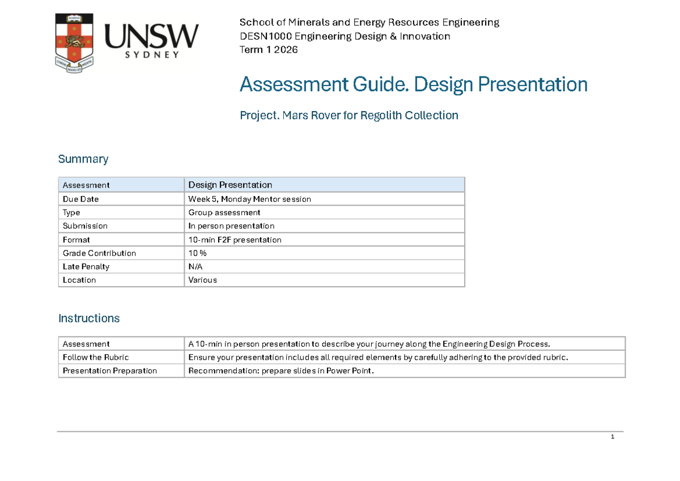Click the 'N/A' value cell
Screen dimensions: 680x481
pos(325,266)
